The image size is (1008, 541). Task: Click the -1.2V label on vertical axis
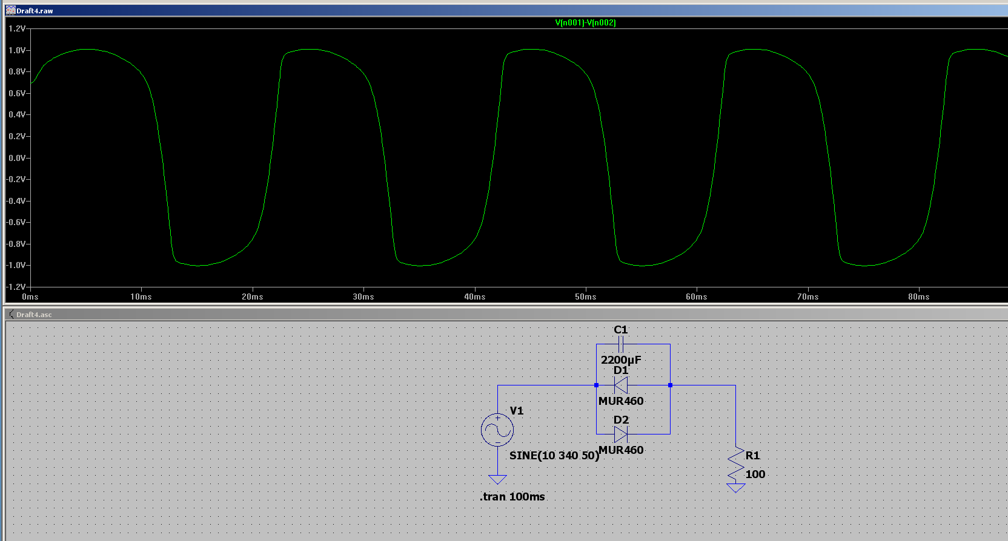point(16,287)
